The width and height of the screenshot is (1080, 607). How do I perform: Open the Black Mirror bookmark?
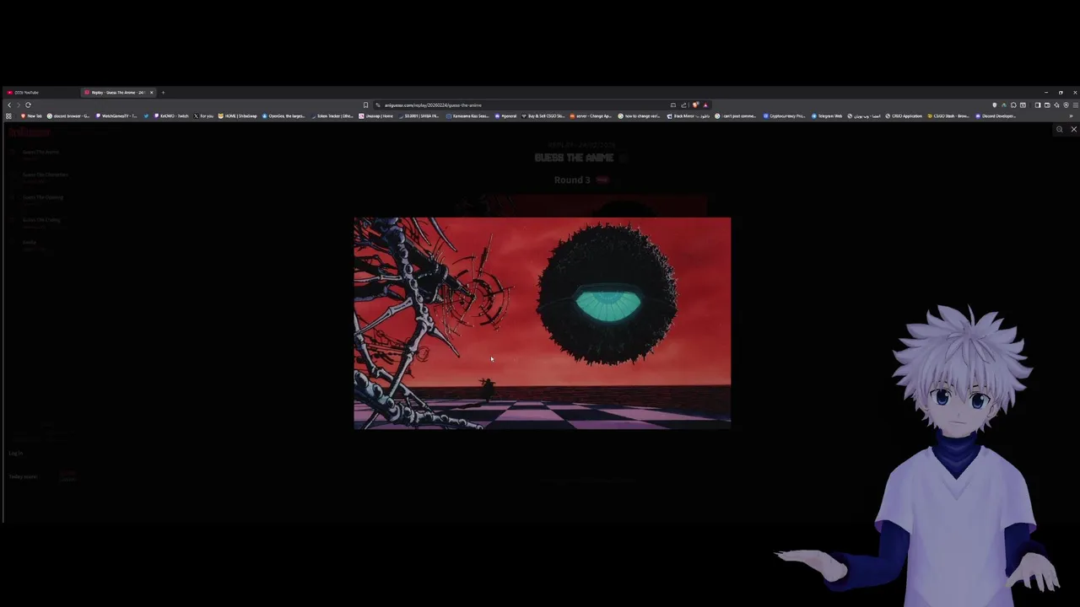[x=688, y=115]
